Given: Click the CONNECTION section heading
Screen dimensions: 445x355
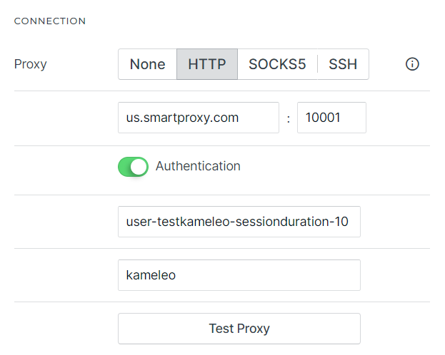Looking at the screenshot, I should 50,21.
